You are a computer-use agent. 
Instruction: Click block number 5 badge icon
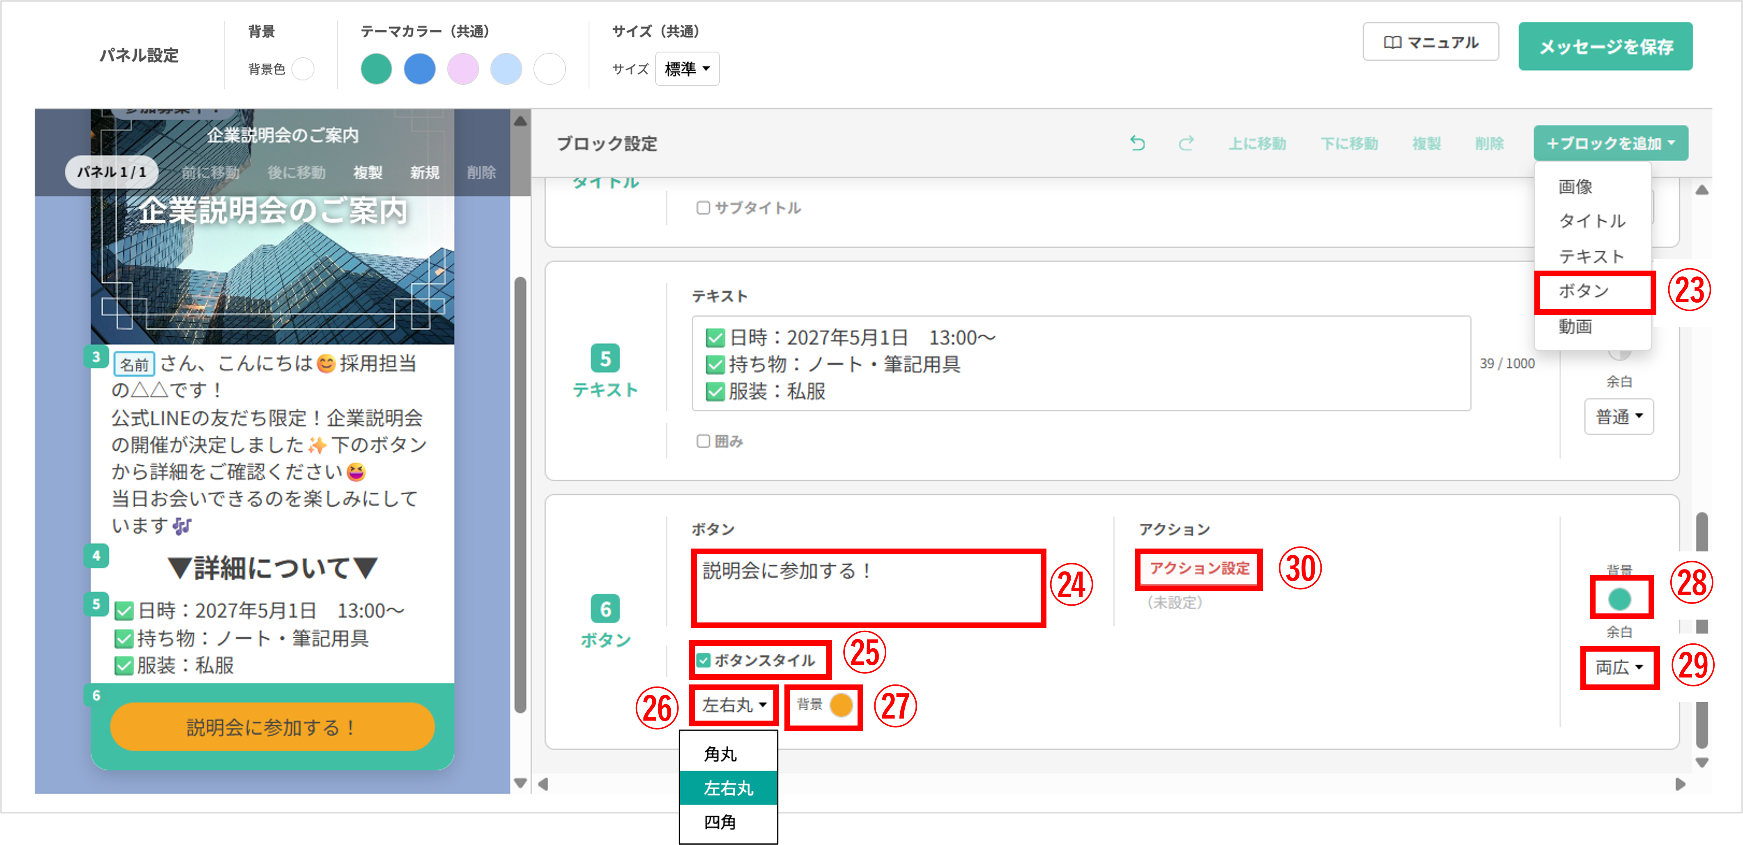point(605,358)
